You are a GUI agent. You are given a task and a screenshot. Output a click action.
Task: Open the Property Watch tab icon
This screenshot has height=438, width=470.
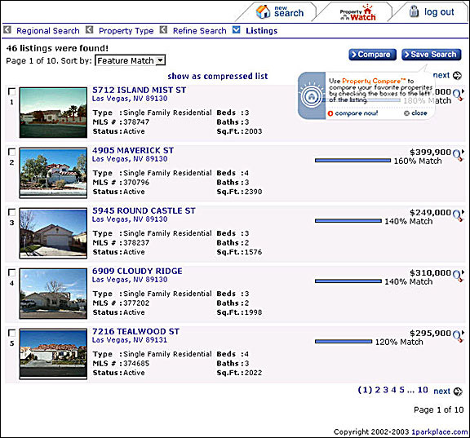tap(357, 12)
